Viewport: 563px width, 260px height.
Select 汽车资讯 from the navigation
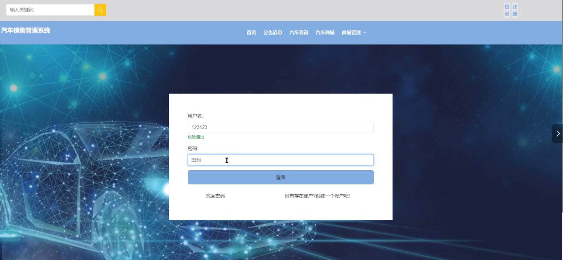[x=299, y=33]
